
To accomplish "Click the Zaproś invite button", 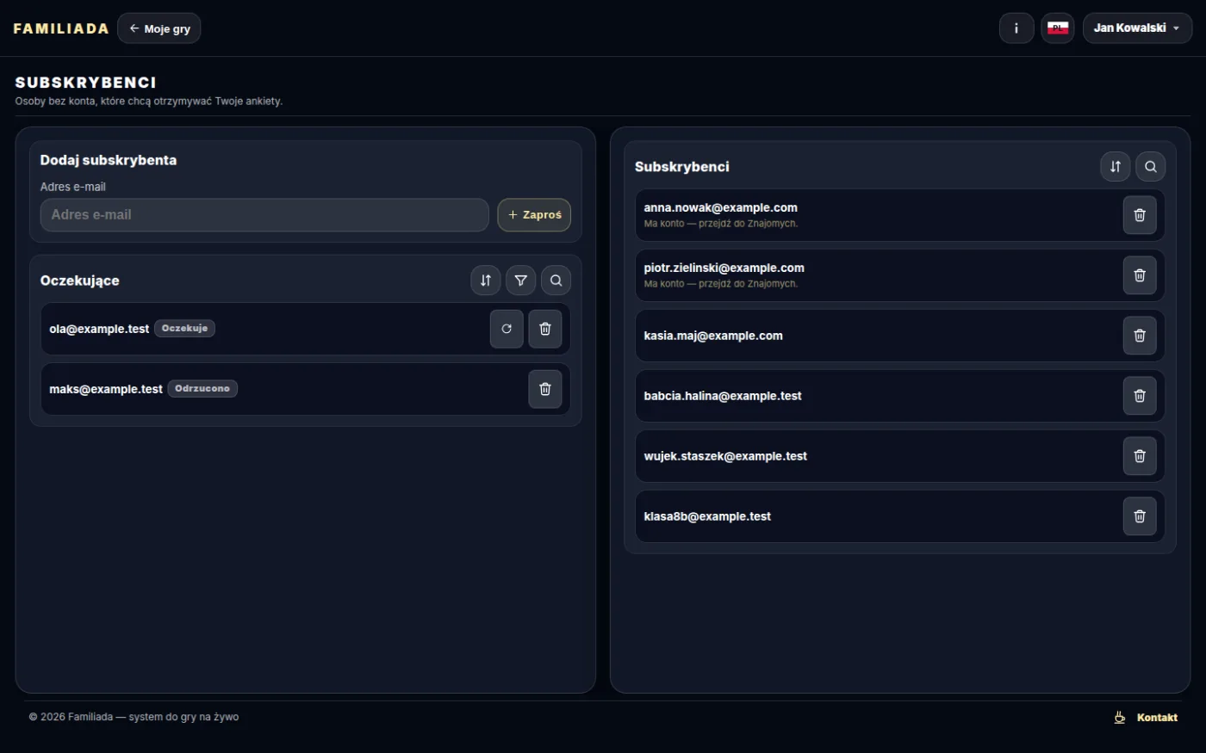I will coord(534,215).
